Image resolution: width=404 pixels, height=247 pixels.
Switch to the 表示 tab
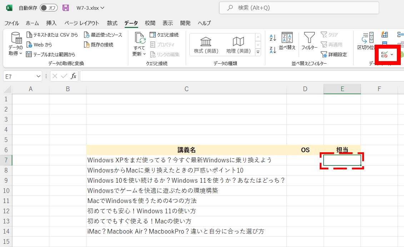click(x=168, y=23)
